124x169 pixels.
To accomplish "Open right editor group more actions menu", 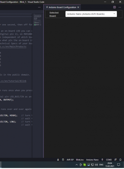I will click(120, 7).
